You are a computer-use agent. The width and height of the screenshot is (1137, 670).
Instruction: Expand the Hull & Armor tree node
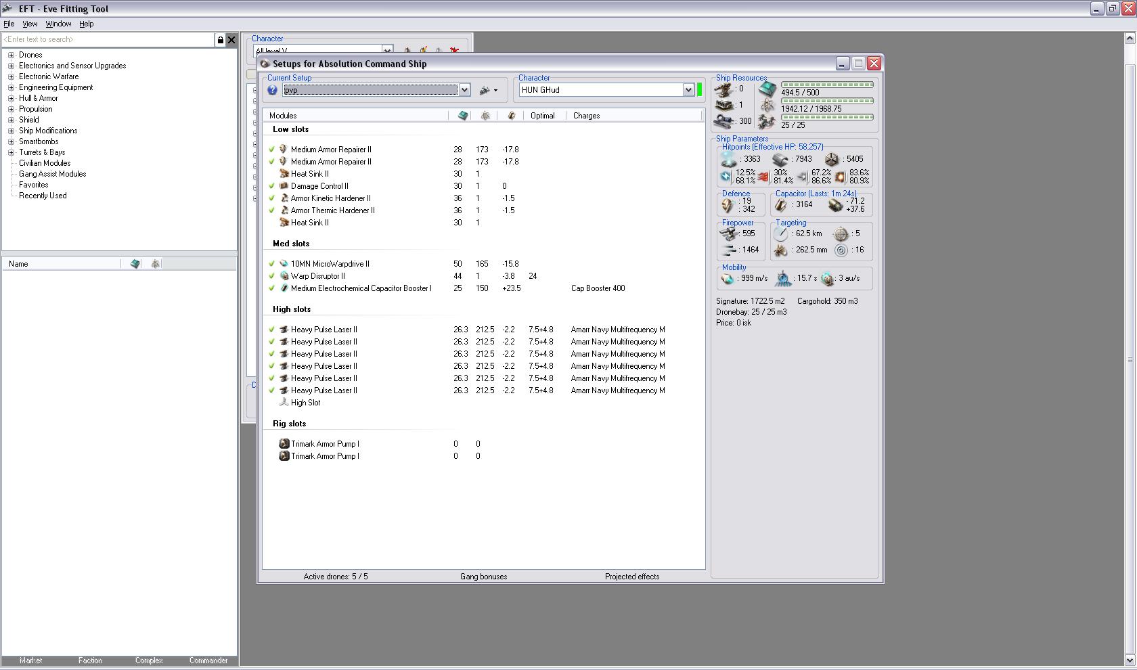11,98
